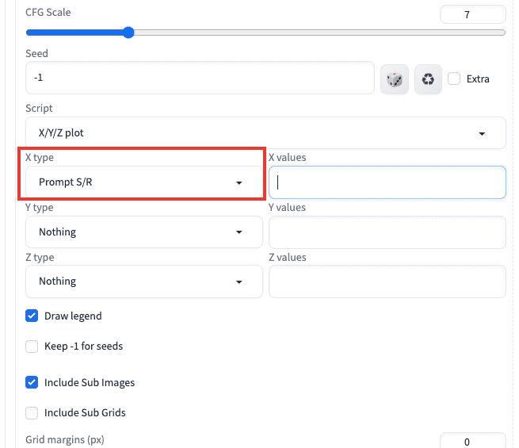
Task: Click the dice icon to randomize seed
Action: tap(394, 79)
